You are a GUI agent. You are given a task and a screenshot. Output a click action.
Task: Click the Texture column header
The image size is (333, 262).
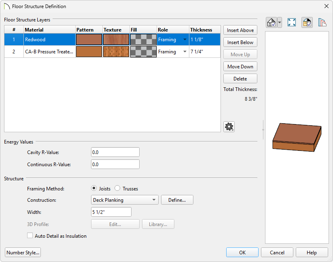click(116, 30)
